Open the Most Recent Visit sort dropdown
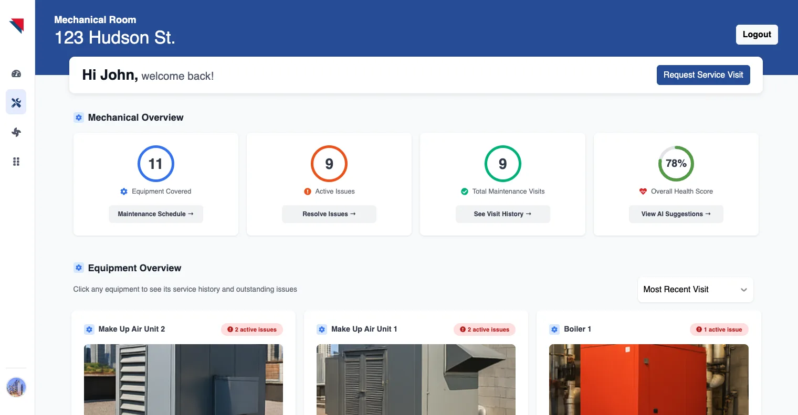The image size is (798, 415). tap(695, 289)
